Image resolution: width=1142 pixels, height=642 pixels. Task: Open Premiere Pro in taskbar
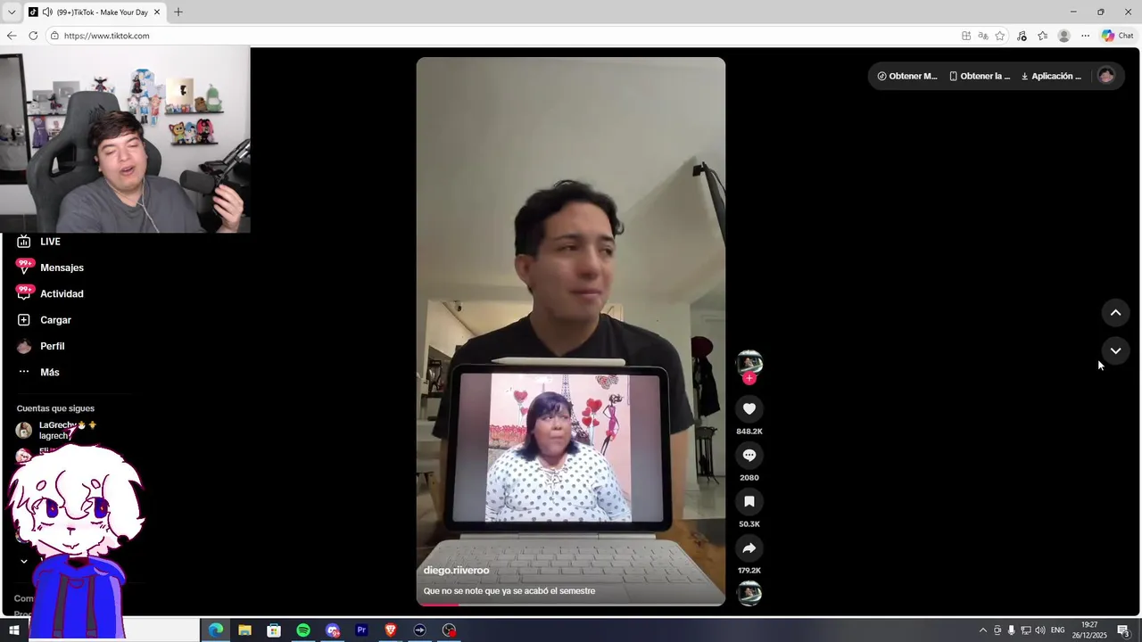point(361,630)
